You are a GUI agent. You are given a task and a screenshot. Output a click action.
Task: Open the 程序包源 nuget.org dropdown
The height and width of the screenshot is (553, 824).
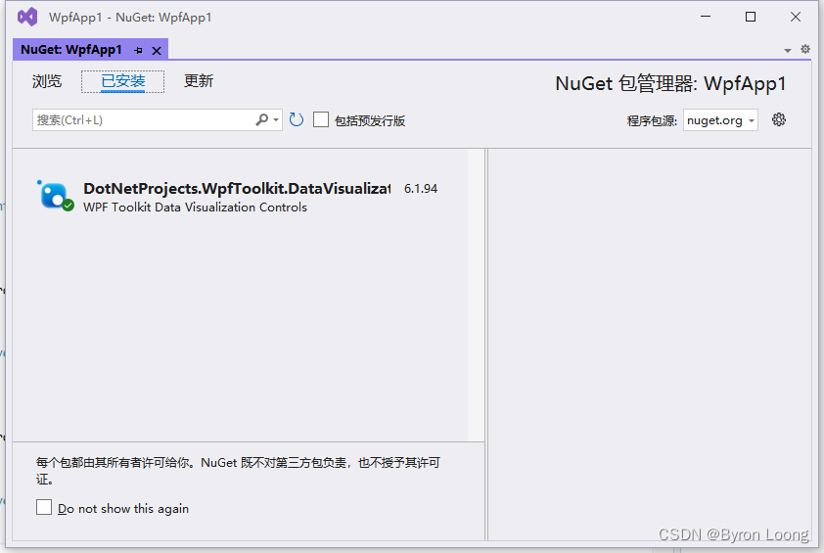720,120
